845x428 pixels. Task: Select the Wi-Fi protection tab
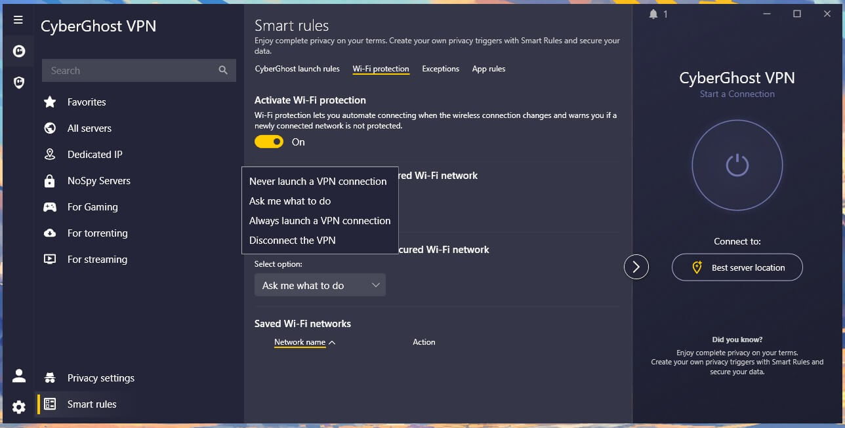tap(381, 69)
